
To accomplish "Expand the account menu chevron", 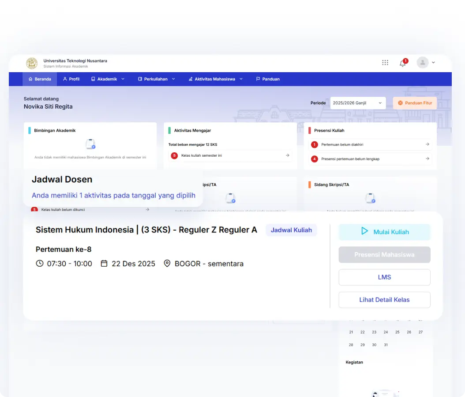I will click(x=433, y=62).
